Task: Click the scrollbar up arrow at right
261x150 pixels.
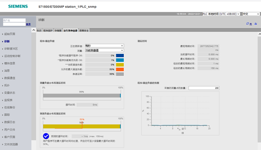Action: pos(260,34)
